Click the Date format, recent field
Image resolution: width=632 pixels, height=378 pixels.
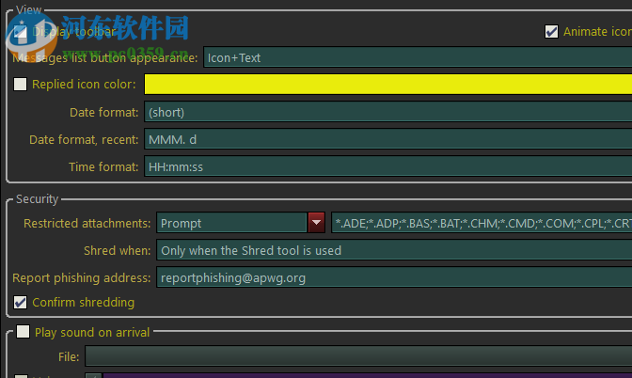point(387,140)
